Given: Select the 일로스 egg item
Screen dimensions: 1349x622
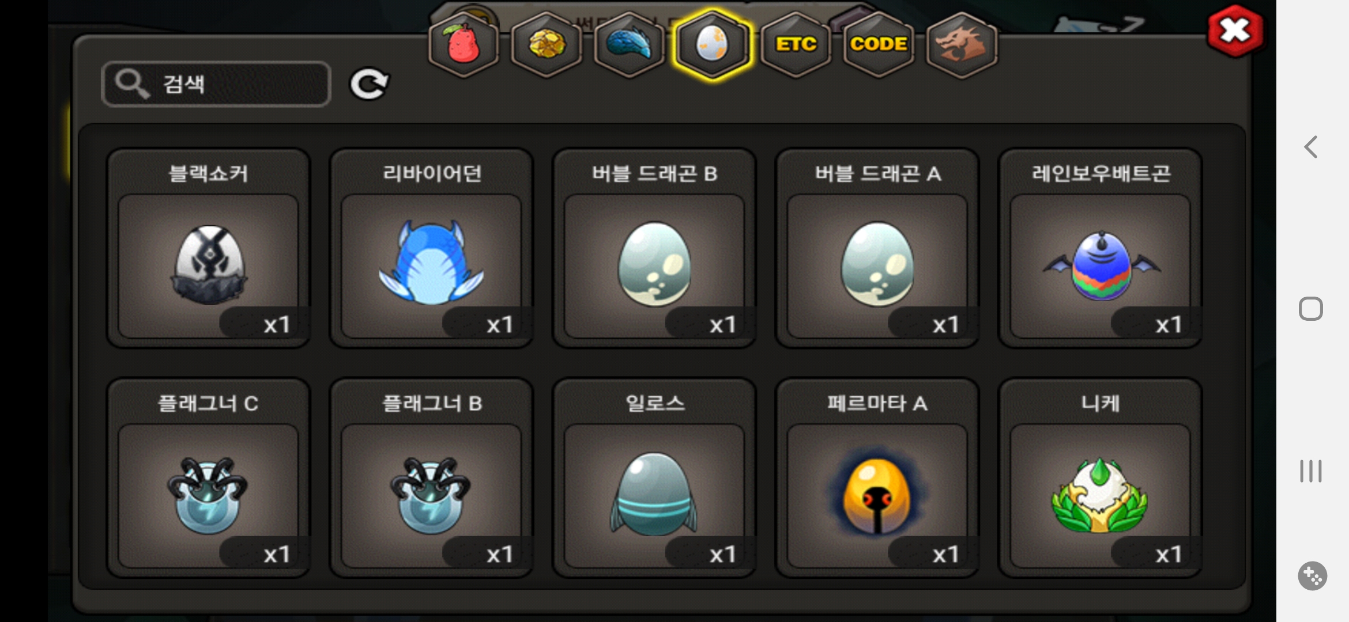Looking at the screenshot, I should point(654,478).
